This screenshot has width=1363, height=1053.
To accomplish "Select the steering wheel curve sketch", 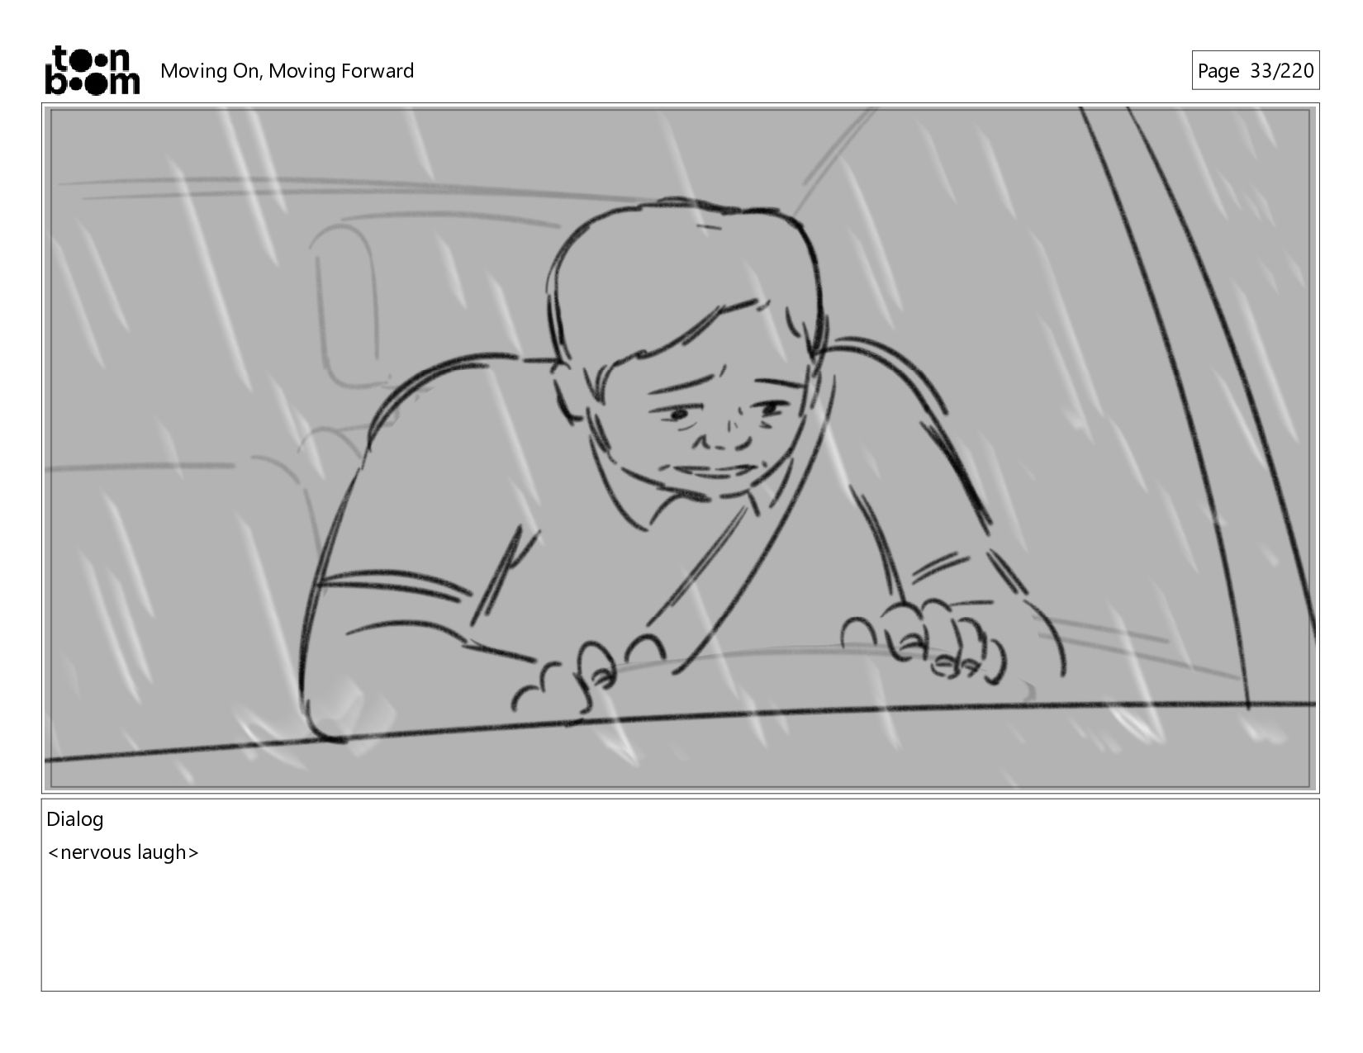I will pos(826,661).
